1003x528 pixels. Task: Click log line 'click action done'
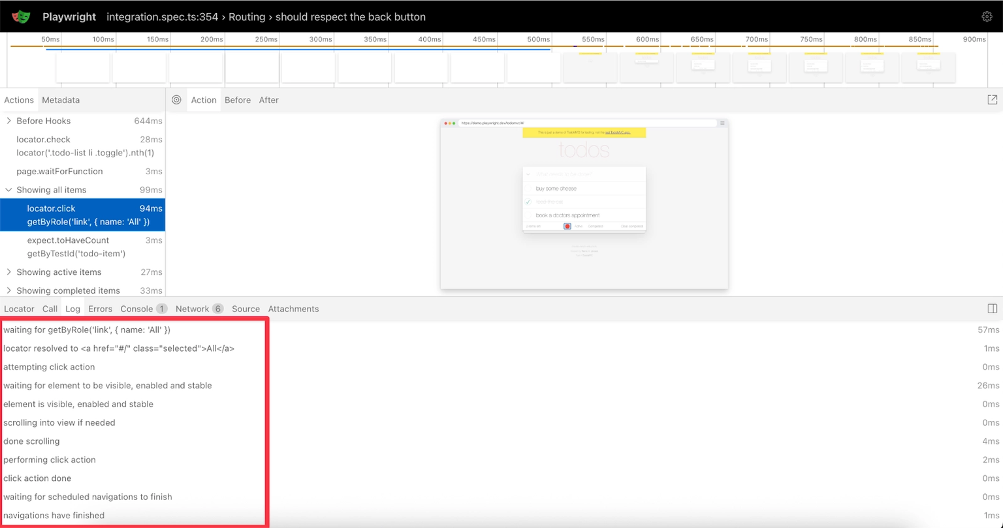[37, 478]
